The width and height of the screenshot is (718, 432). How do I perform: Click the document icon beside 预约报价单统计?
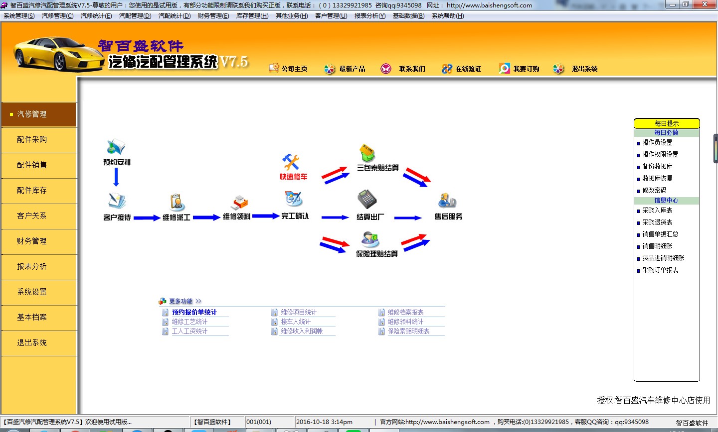(165, 313)
